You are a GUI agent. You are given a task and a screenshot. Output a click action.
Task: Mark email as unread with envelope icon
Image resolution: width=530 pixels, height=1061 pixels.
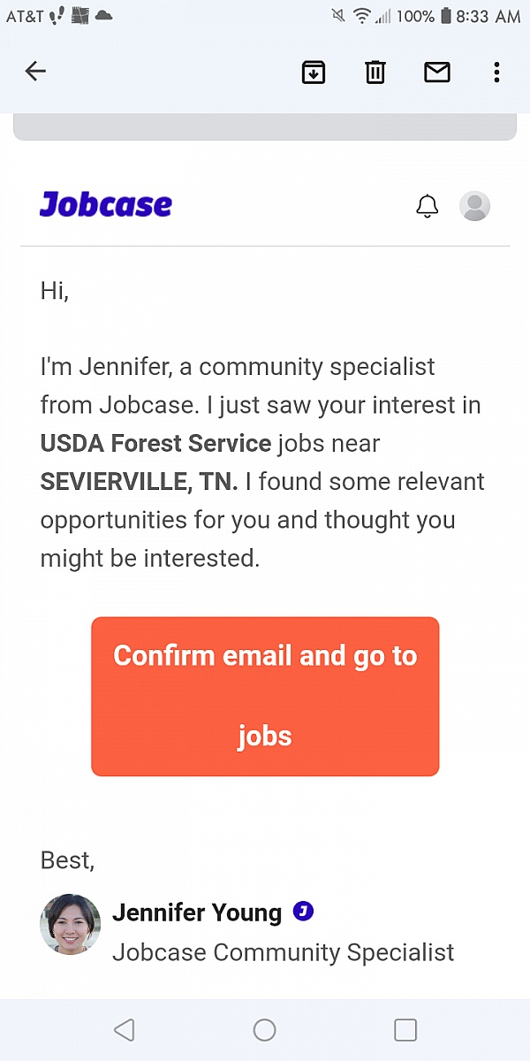point(437,73)
